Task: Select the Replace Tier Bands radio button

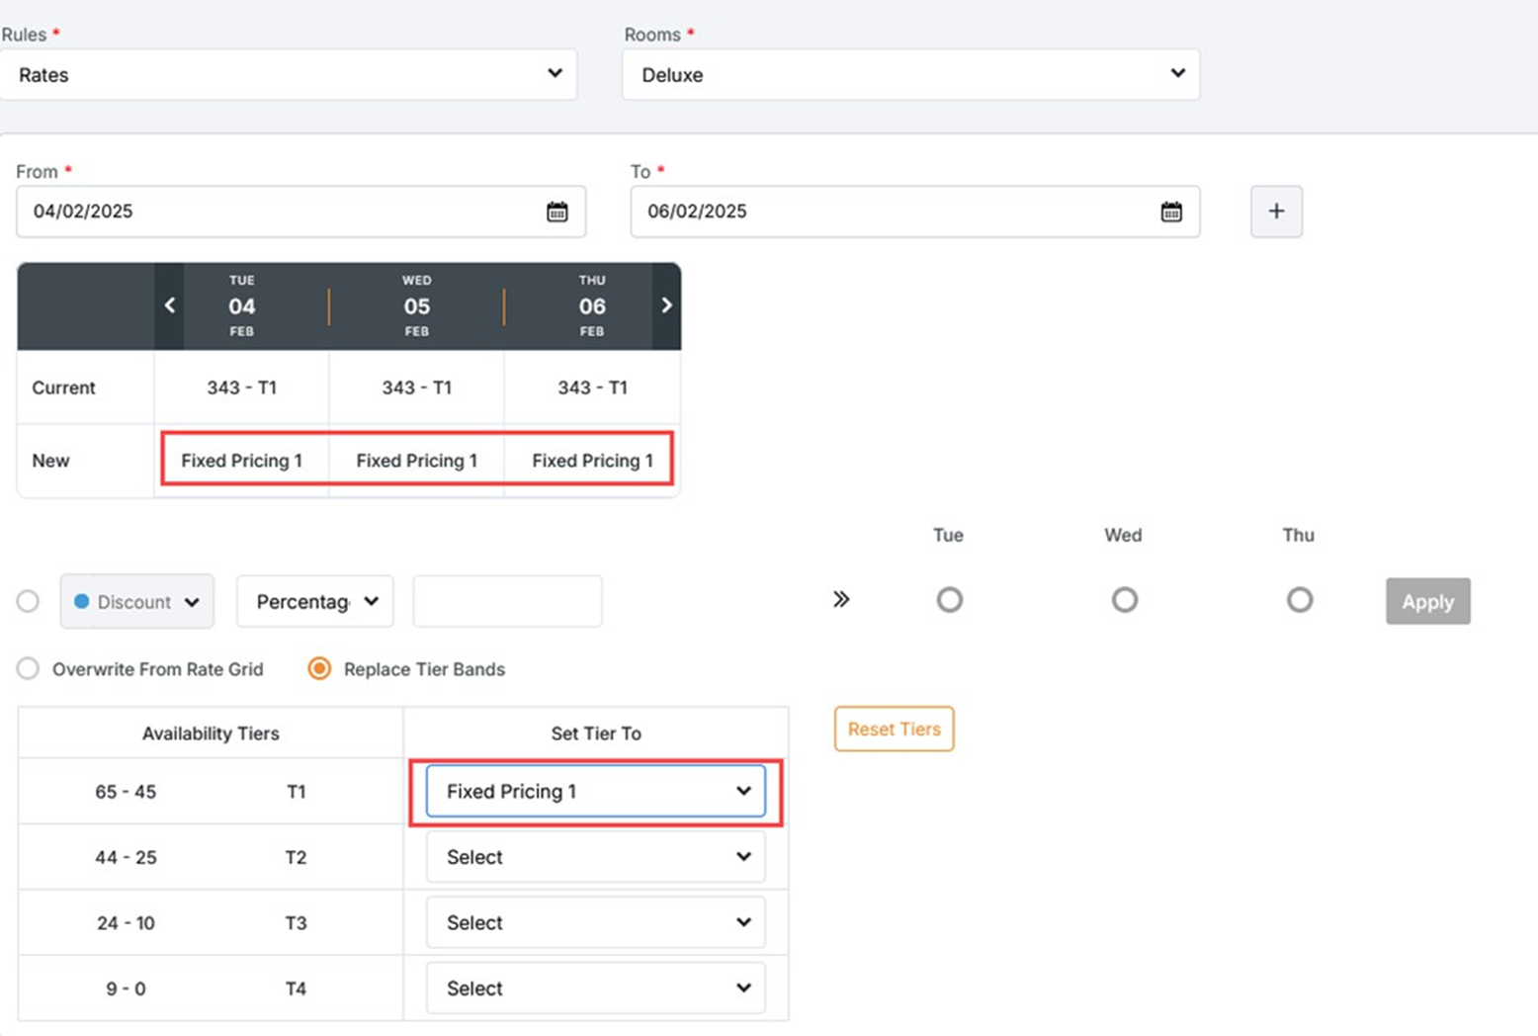Action: pyautogui.click(x=319, y=669)
